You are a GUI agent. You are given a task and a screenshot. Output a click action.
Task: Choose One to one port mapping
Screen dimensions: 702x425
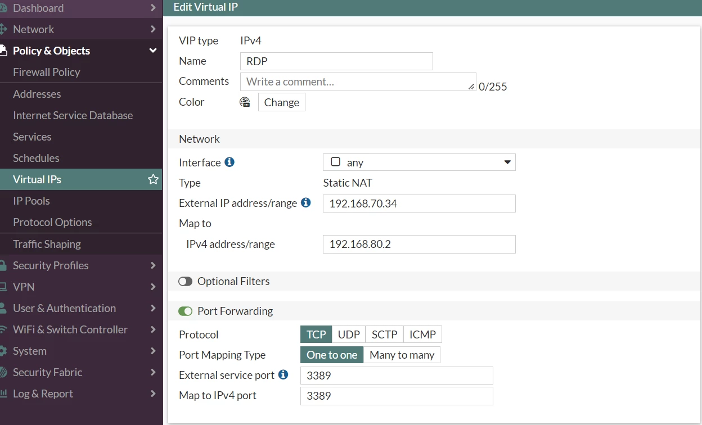tap(332, 355)
